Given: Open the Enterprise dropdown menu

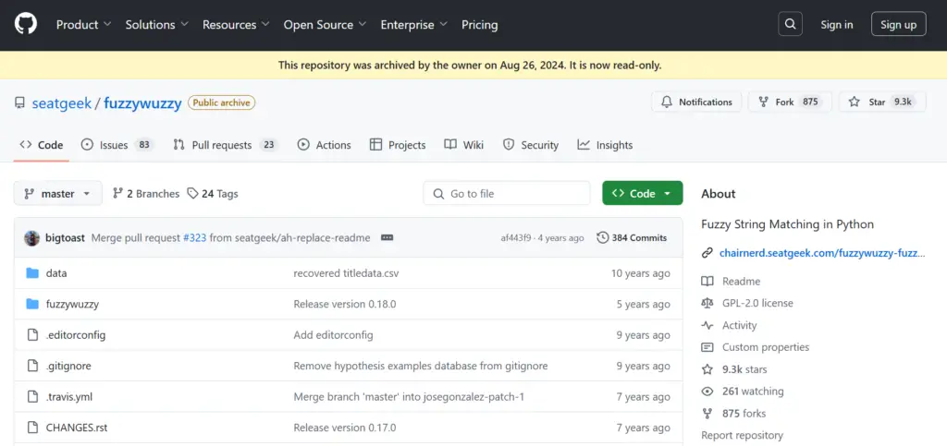Looking at the screenshot, I should (413, 25).
